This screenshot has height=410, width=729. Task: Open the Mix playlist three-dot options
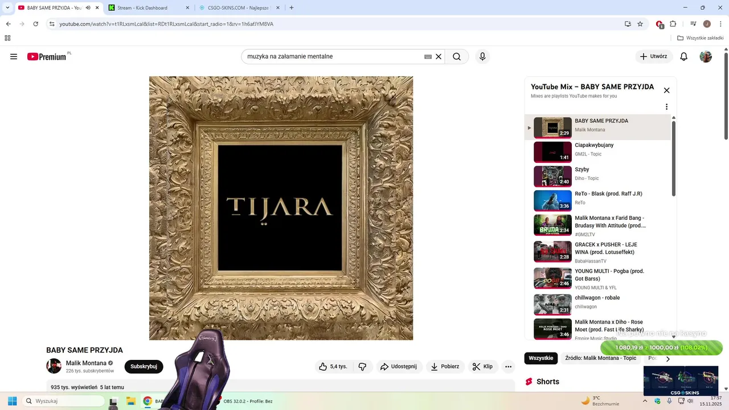(666, 106)
